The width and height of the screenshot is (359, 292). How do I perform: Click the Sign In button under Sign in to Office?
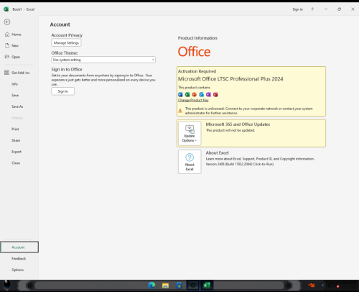point(63,91)
